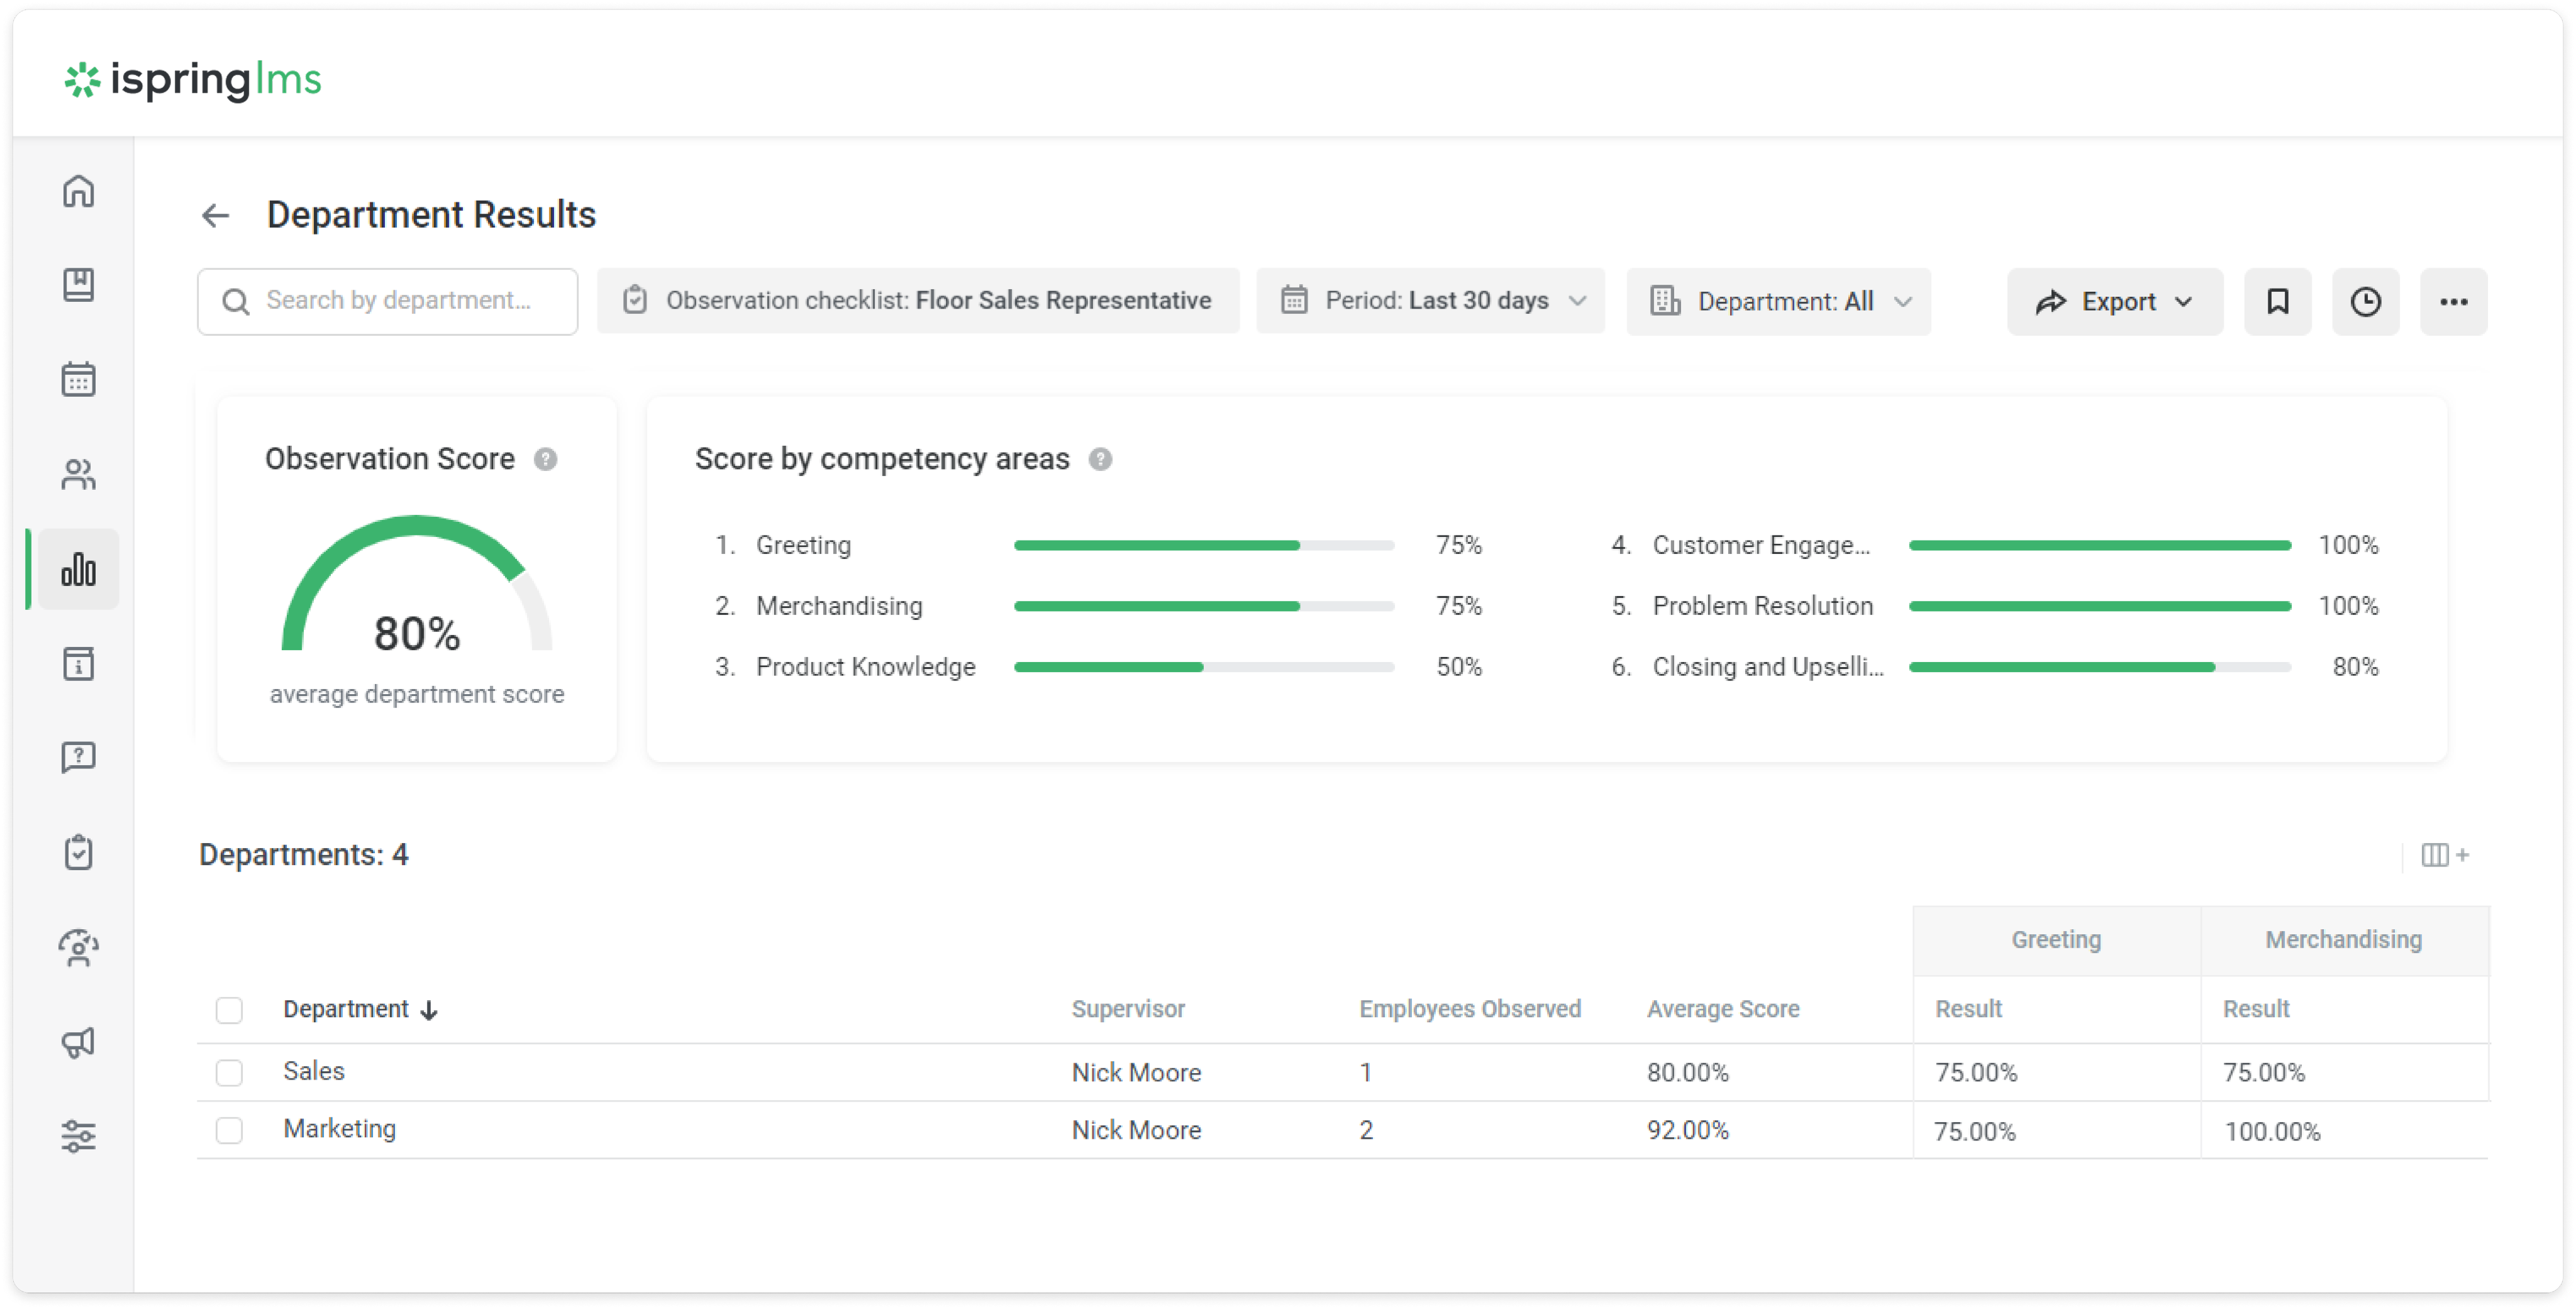Open the Department: All dropdown
Image resolution: width=2576 pixels, height=1309 pixels.
(1778, 301)
